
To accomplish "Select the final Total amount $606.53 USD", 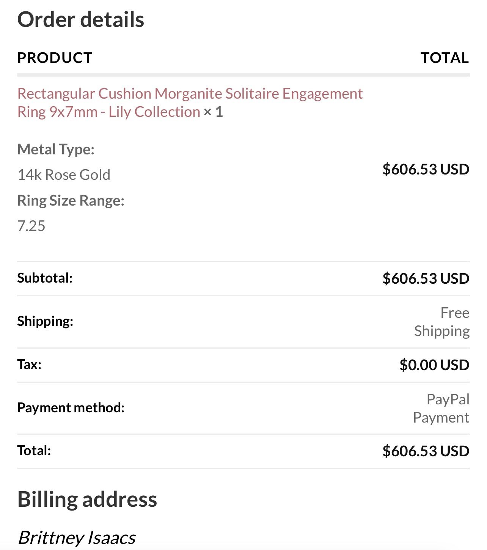I will 426,451.
